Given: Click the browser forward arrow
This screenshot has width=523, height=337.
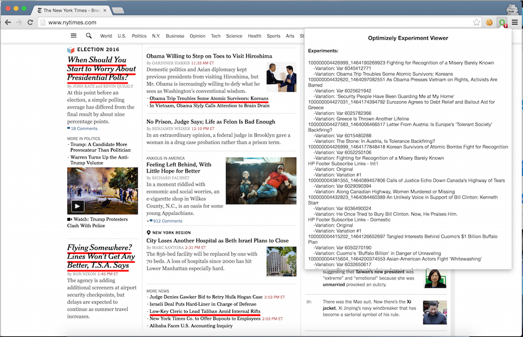Looking at the screenshot, I should (19, 22).
